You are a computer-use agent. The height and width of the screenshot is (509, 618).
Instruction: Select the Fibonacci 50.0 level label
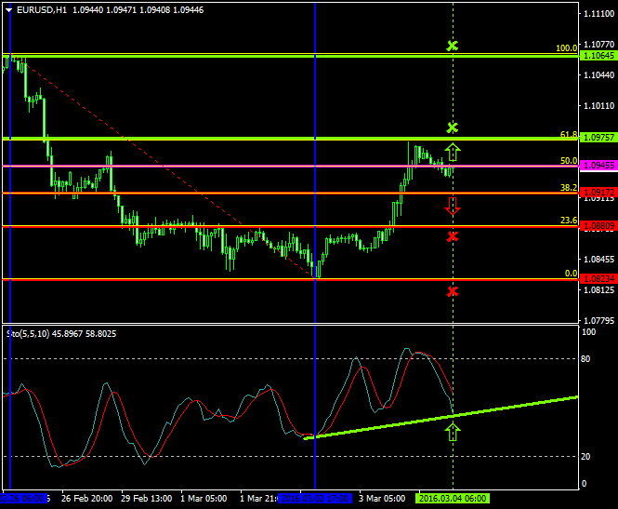pyautogui.click(x=565, y=161)
